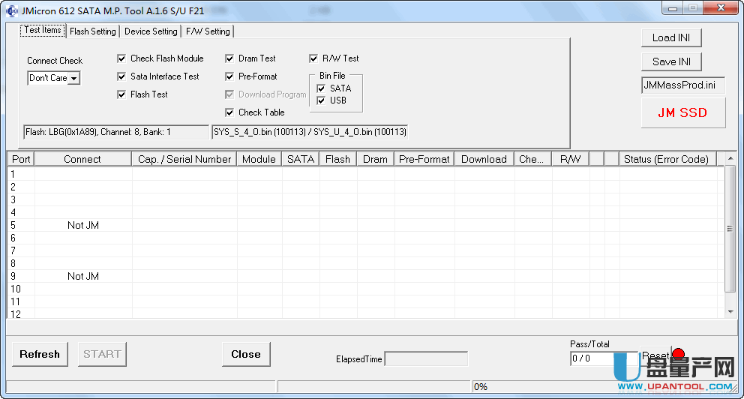Toggle the Sata Interface Test checkbox
The height and width of the screenshot is (399, 744).
pyautogui.click(x=121, y=76)
